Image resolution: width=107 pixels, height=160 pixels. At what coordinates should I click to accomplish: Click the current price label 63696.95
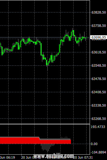point(99,37)
